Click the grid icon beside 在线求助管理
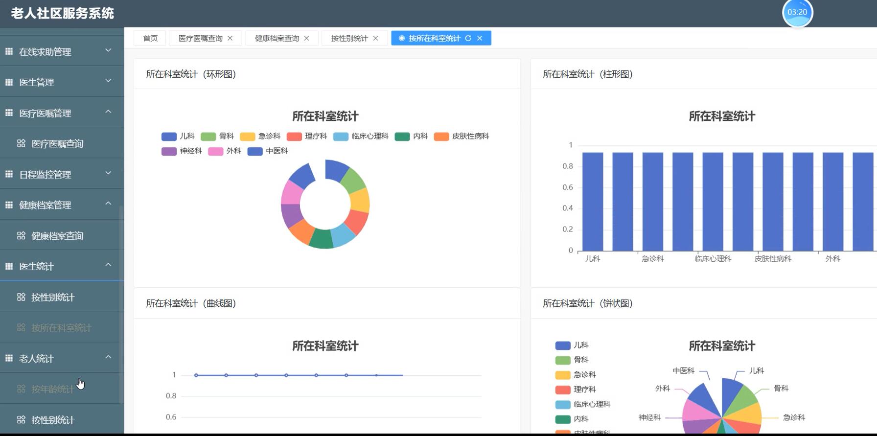 [x=9, y=51]
